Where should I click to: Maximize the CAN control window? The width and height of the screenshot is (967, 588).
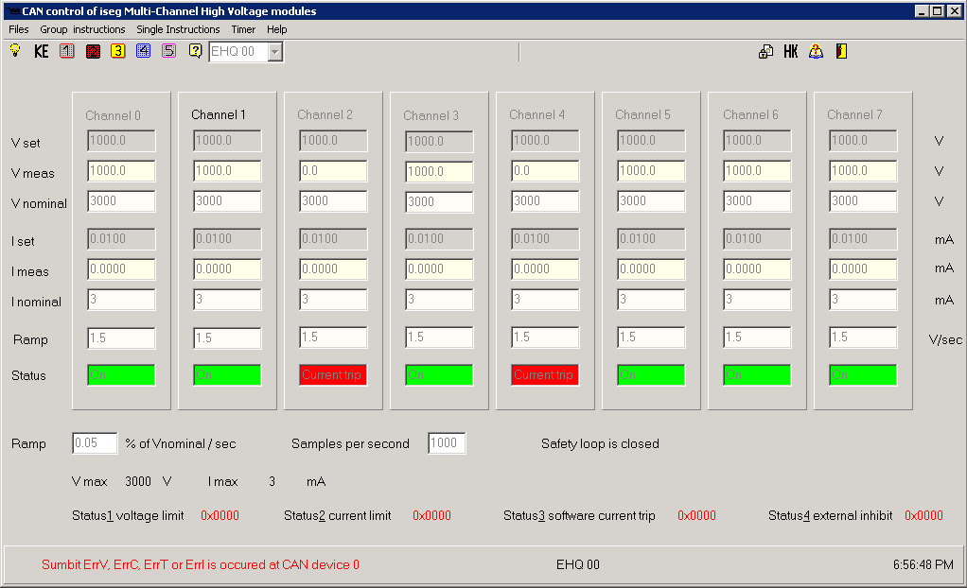coord(937,11)
